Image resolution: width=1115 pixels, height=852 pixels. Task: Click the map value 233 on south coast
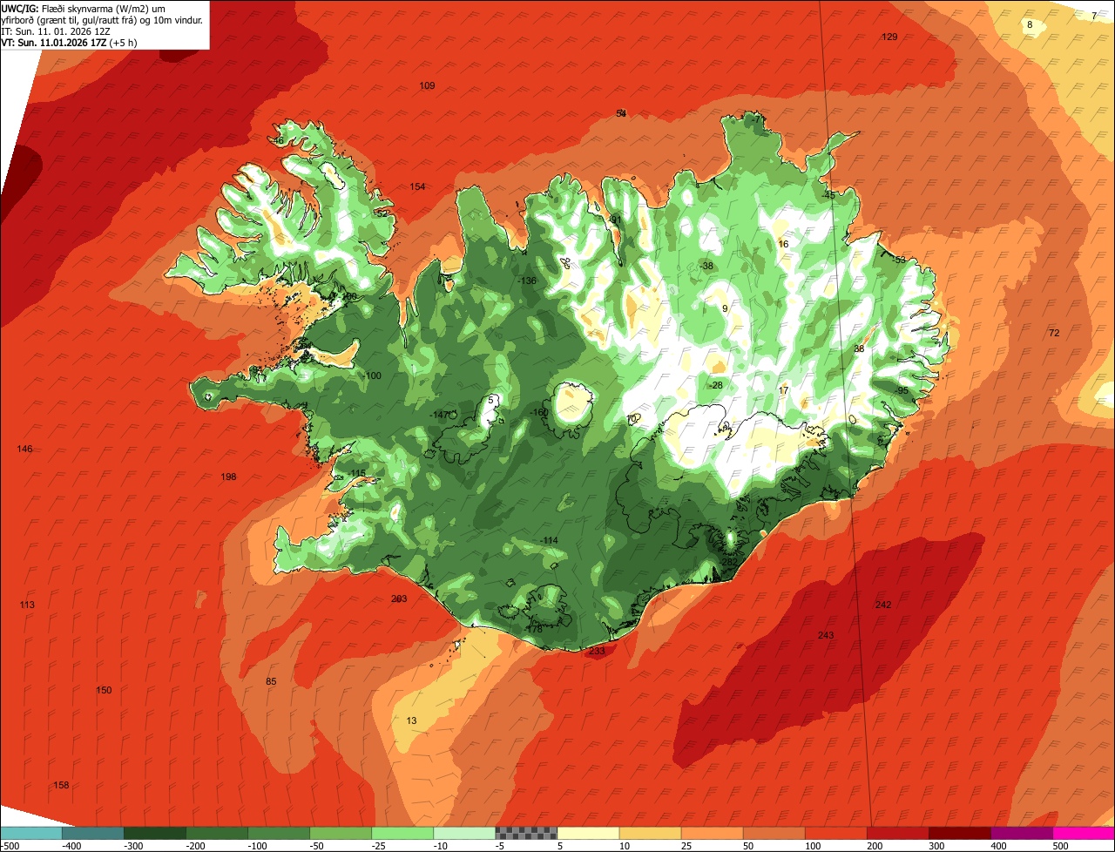(x=597, y=651)
